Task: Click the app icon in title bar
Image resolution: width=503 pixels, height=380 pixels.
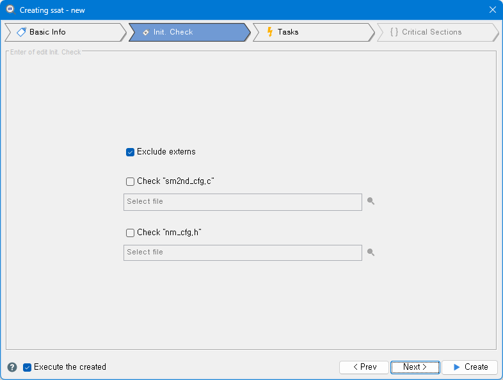Action: (x=11, y=10)
